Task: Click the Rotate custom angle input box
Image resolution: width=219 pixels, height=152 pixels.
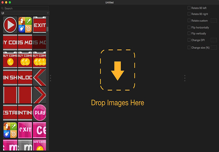Action: pos(213,21)
